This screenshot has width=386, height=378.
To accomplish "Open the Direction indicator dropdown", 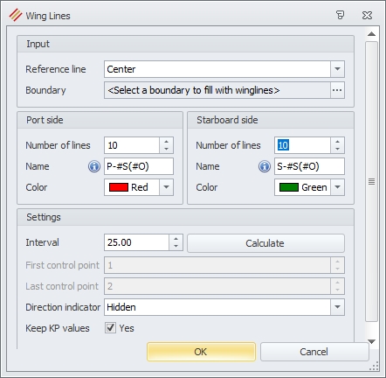I will pos(337,307).
